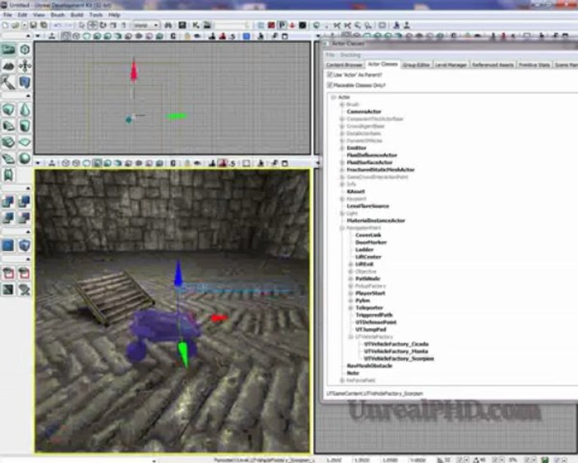
Task: Open the Brush menu
Action: click(x=58, y=15)
